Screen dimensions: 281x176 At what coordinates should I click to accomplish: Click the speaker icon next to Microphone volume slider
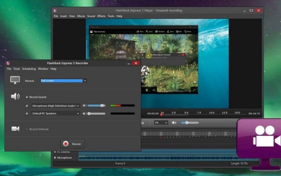click(x=85, y=106)
